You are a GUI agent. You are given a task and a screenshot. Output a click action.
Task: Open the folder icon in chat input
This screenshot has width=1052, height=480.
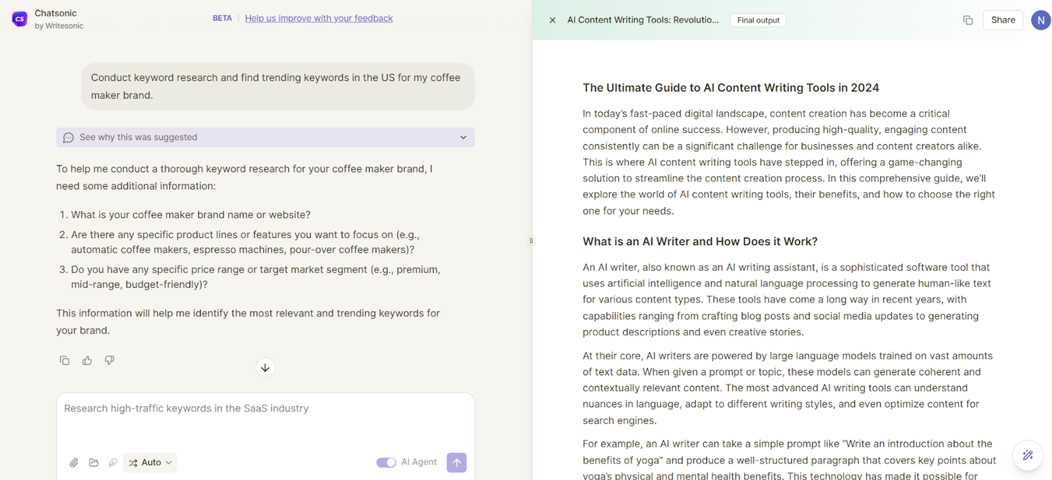(x=94, y=462)
